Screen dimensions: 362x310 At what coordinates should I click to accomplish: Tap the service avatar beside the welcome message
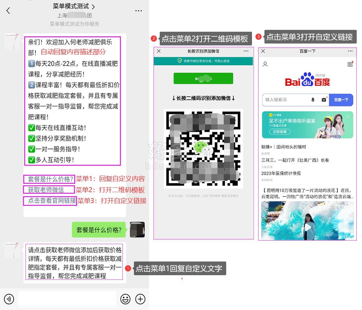(12, 41)
